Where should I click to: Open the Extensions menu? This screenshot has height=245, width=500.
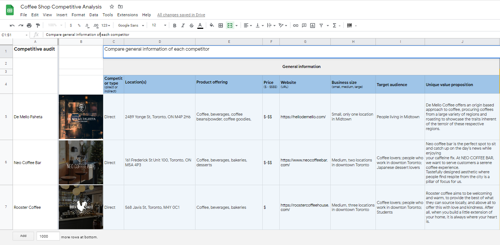click(127, 15)
